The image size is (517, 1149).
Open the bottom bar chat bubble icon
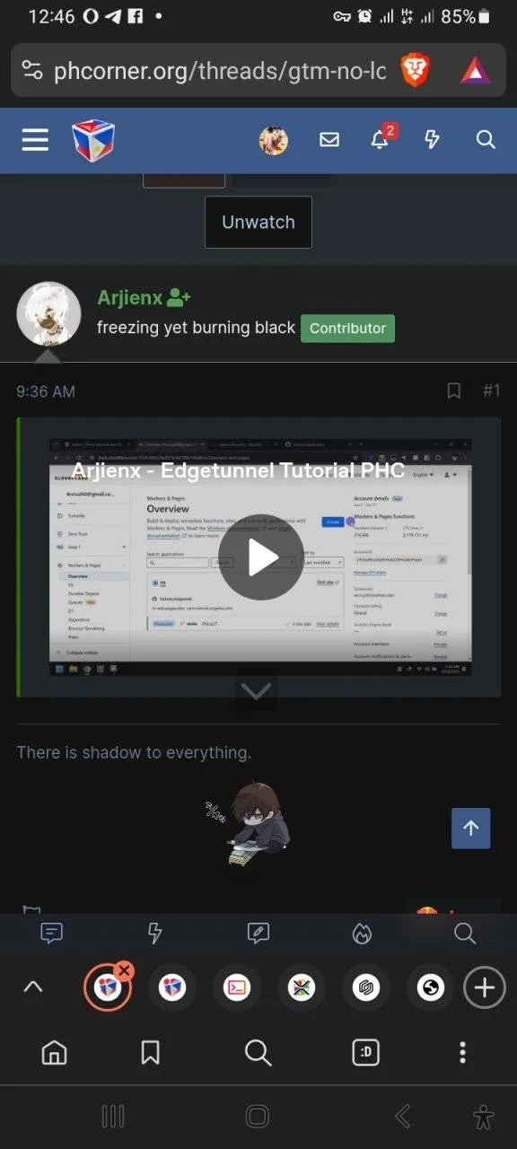52,934
